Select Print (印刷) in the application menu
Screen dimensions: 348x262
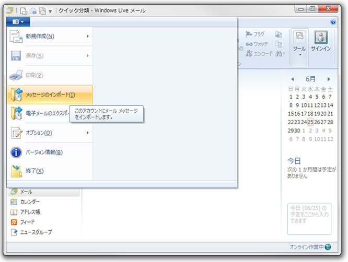pyautogui.click(x=50, y=75)
